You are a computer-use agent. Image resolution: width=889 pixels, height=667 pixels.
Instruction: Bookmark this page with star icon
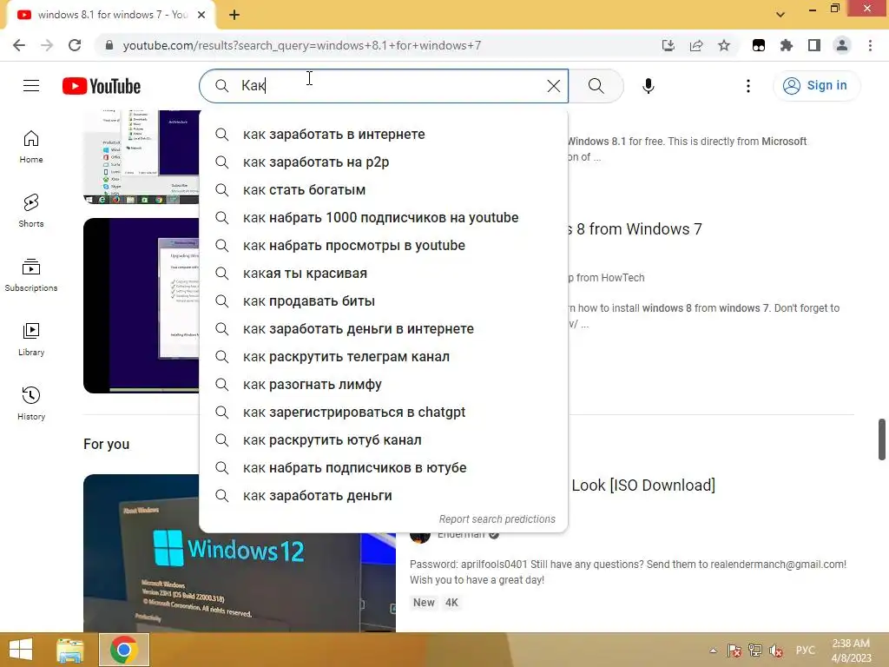pos(724,45)
